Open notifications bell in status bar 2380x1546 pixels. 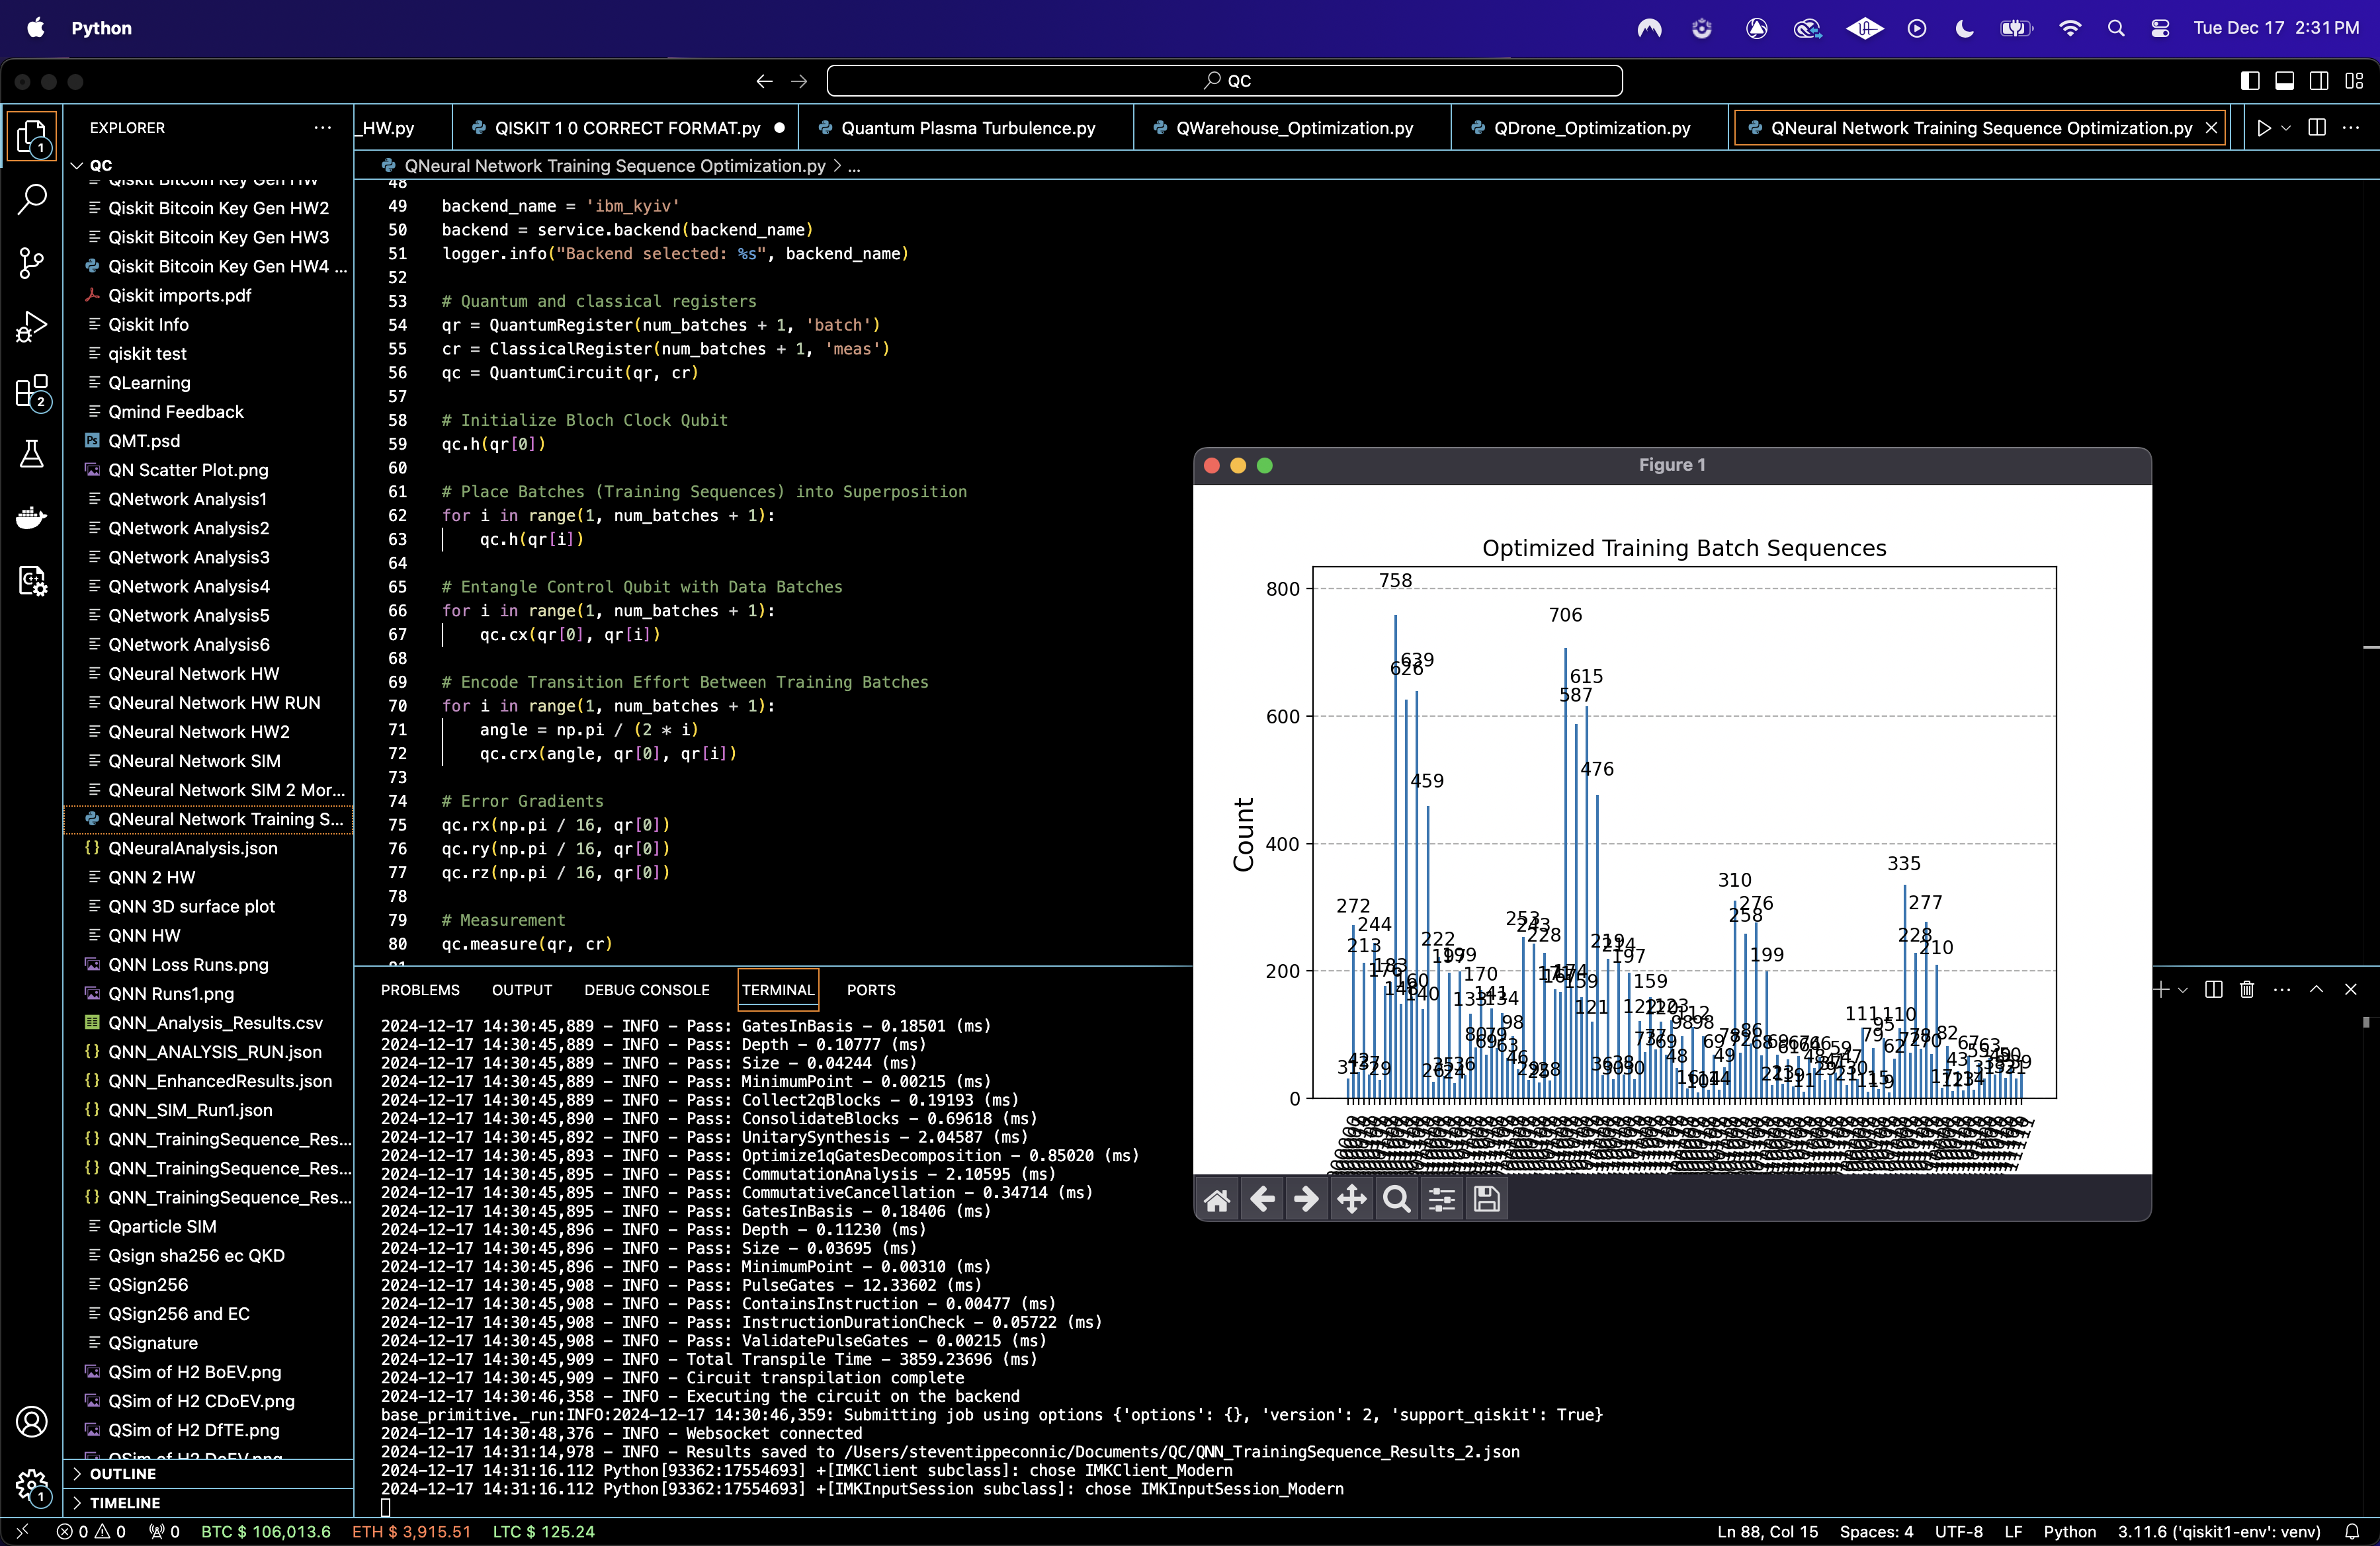[2352, 1532]
